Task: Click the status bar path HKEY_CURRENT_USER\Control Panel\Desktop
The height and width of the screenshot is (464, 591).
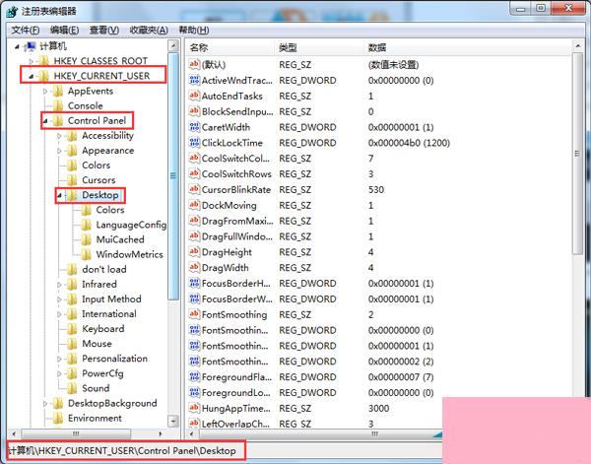Action: tap(122, 450)
